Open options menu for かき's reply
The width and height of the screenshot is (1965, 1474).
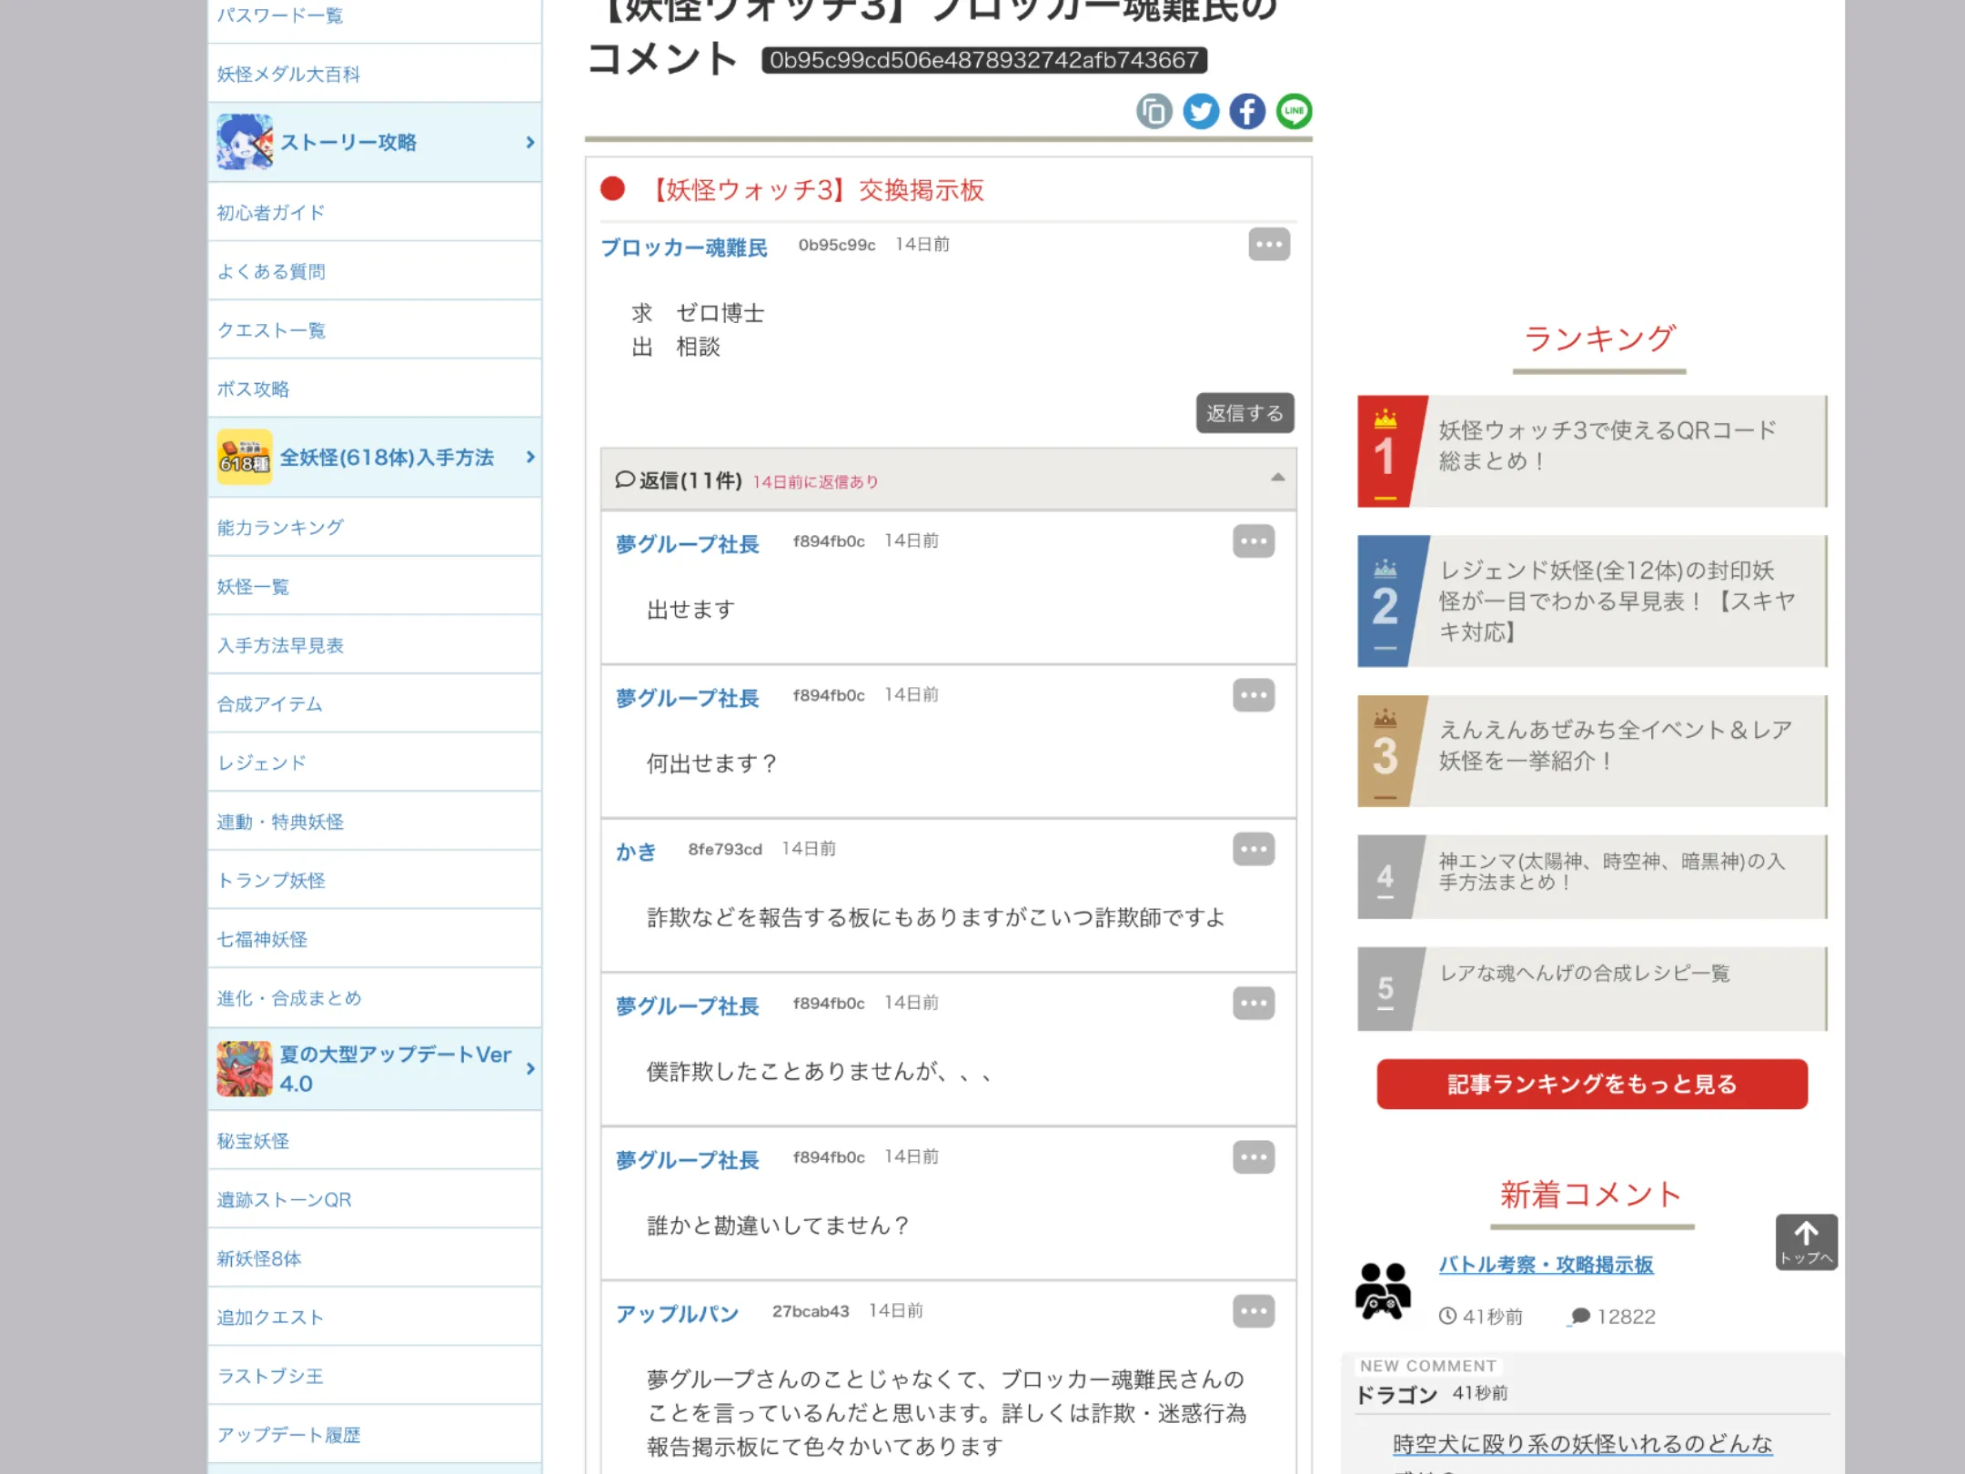pos(1254,849)
